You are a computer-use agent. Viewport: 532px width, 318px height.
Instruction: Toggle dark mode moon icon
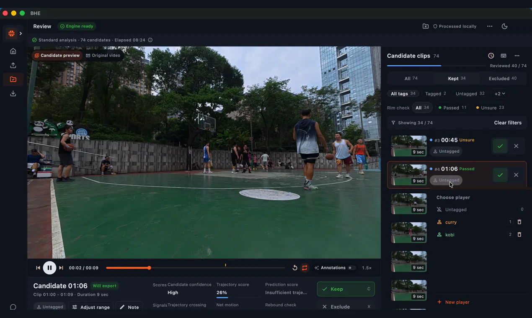click(504, 26)
